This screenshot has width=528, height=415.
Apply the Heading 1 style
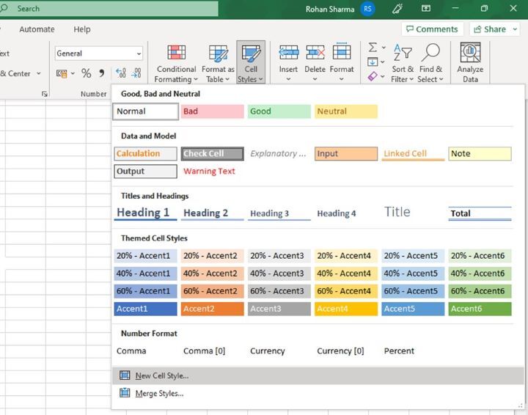pyautogui.click(x=145, y=213)
